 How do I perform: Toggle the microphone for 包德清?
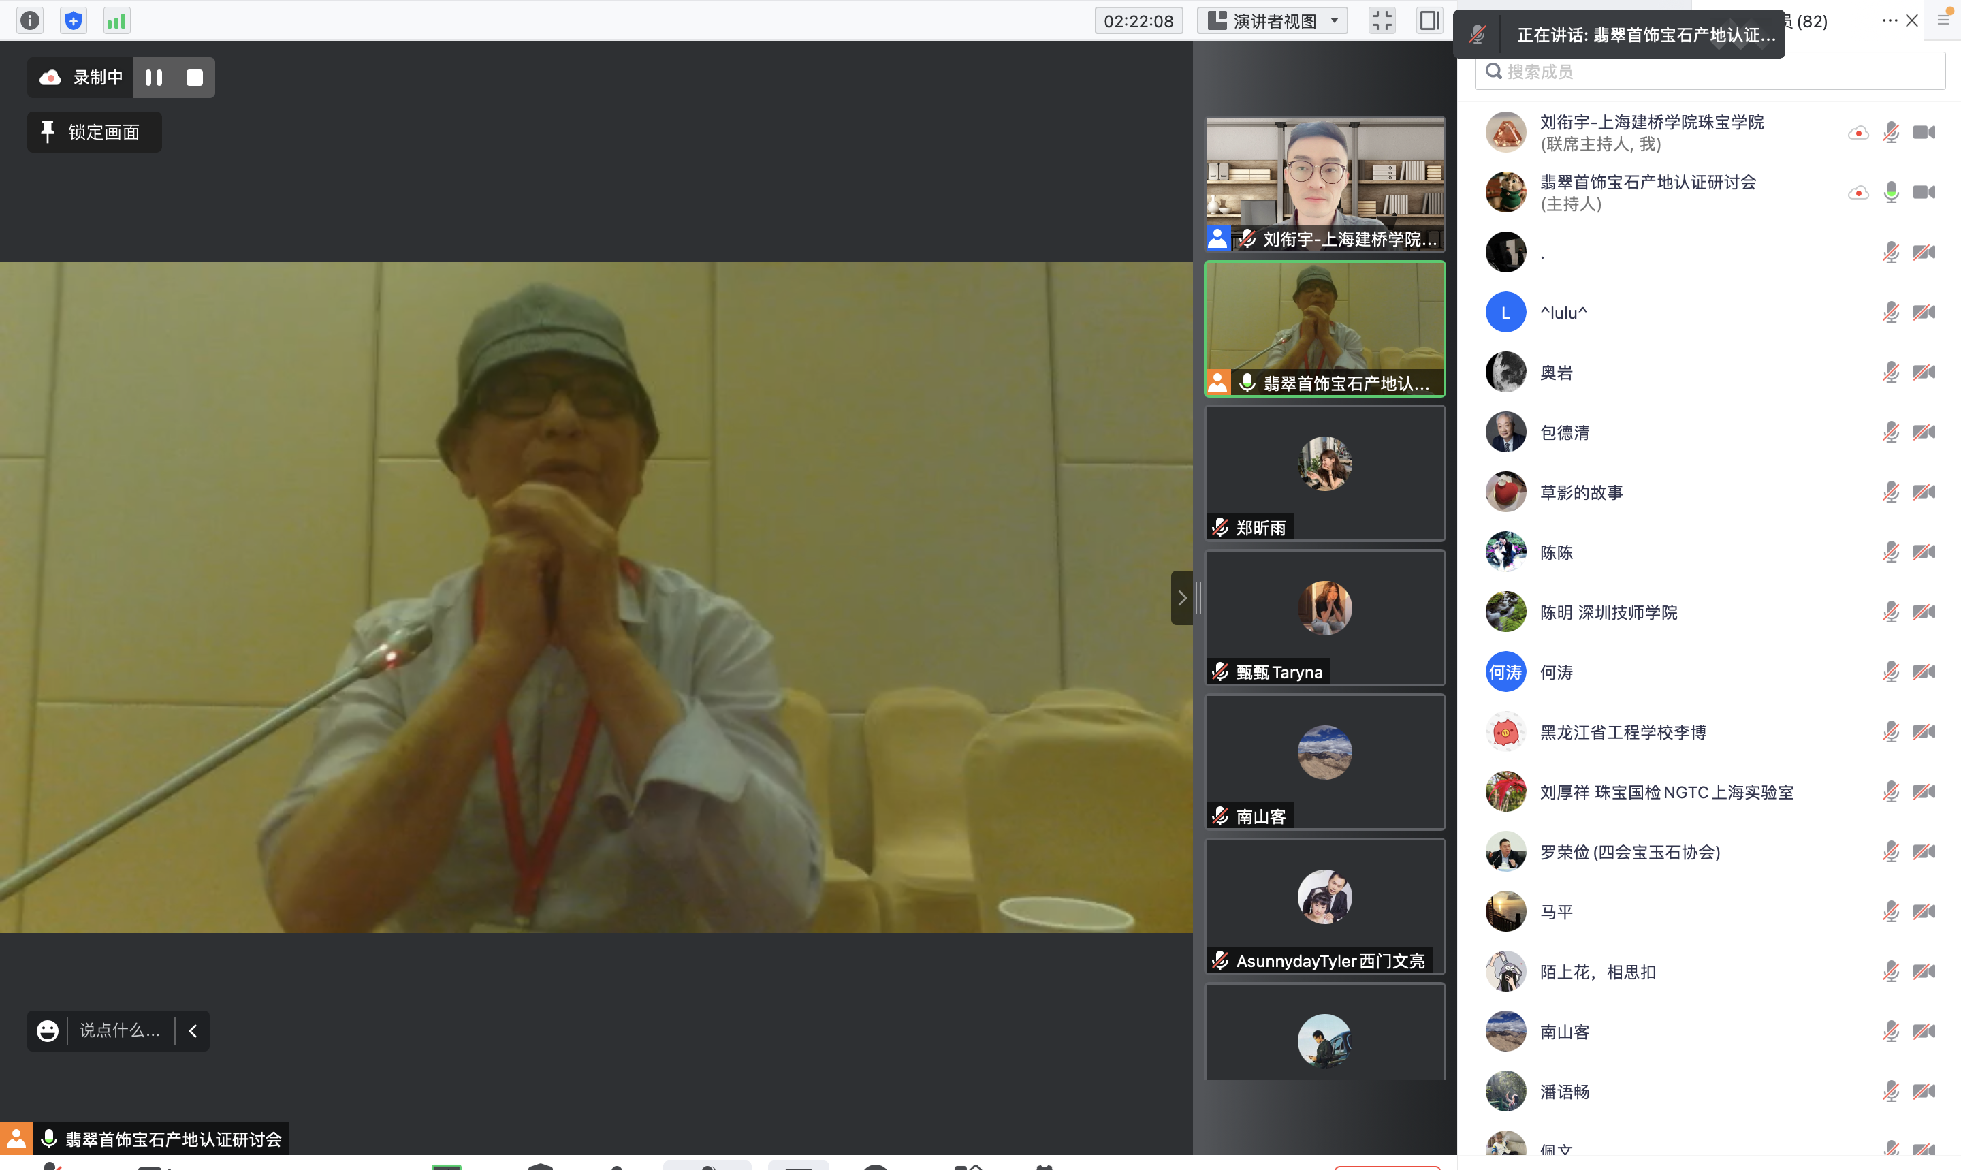(1891, 432)
